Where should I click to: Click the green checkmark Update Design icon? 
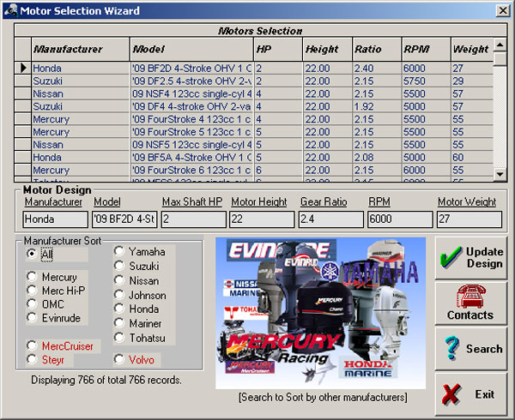451,257
